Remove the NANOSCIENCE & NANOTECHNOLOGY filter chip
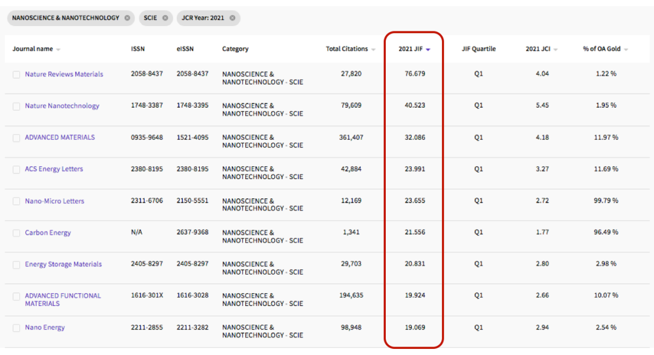Viewport: 654px width, 355px height. click(127, 18)
